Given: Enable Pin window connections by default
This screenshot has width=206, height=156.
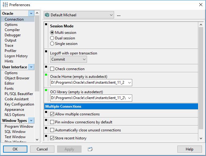Looking at the screenshot, I should [52, 122].
